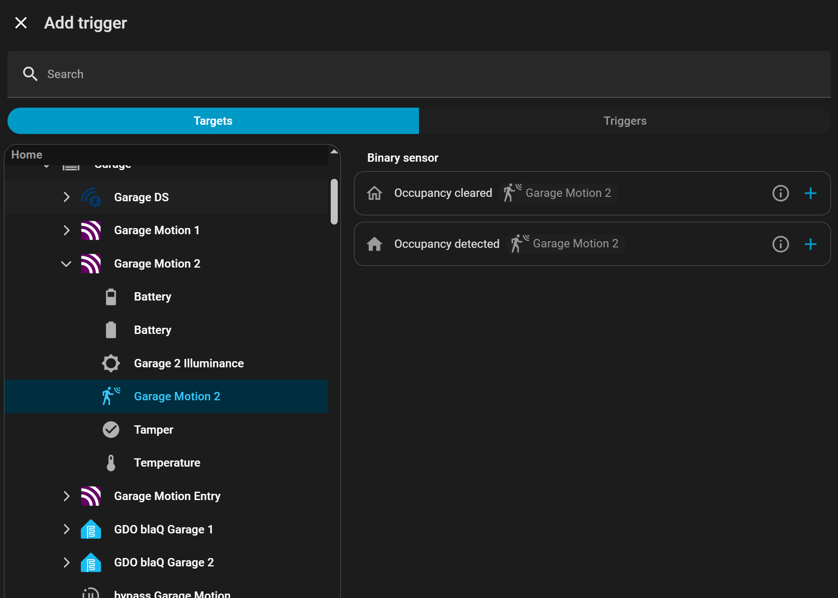Click the info icon for Occupancy detected
This screenshot has width=838, height=598.
point(780,244)
